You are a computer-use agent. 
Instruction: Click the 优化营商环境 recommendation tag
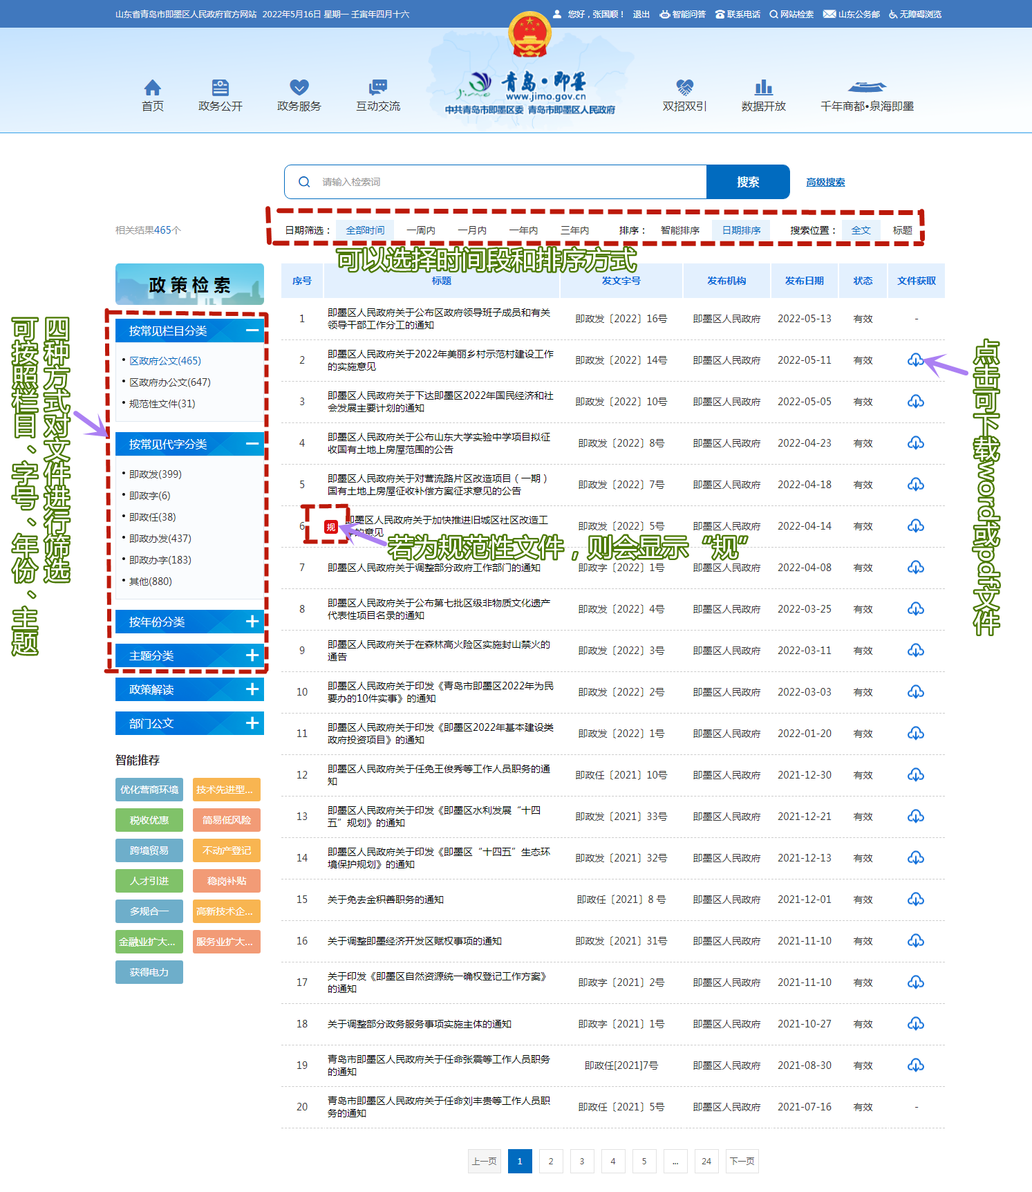tap(149, 790)
